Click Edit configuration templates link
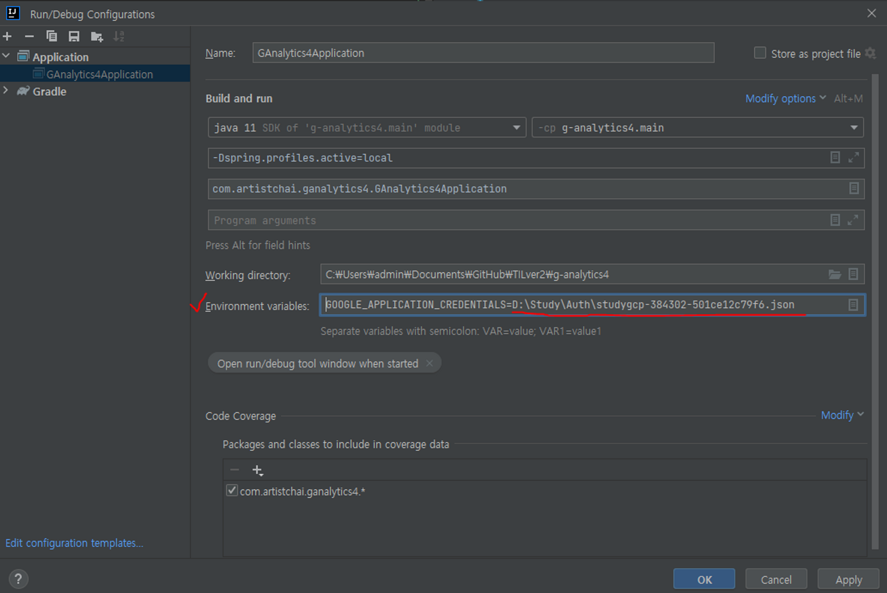The width and height of the screenshot is (887, 593). click(x=74, y=543)
